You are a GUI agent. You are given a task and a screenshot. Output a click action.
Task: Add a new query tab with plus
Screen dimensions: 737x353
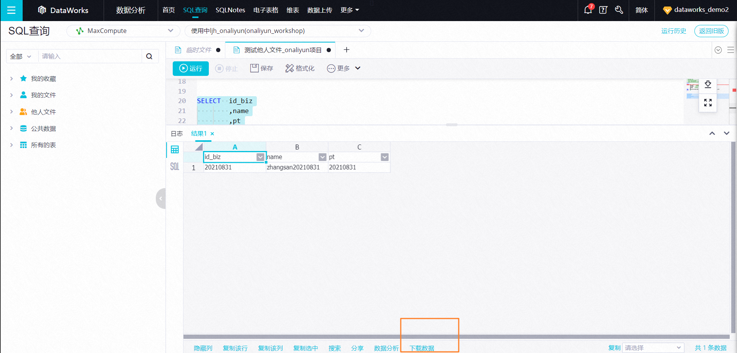[x=346, y=50]
